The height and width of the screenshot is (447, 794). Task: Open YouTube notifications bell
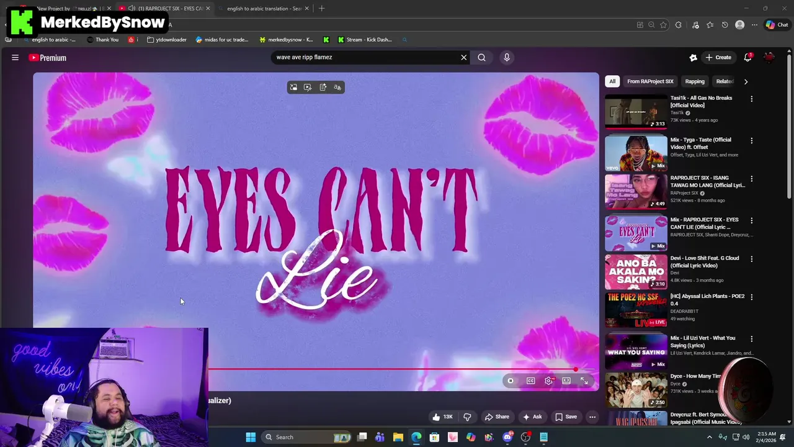pyautogui.click(x=748, y=57)
